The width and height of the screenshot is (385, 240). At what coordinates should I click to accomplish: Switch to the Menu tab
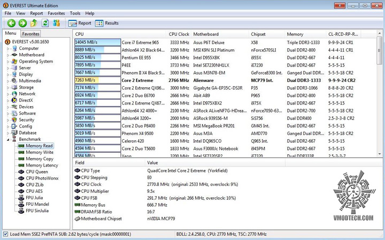pyautogui.click(x=11, y=33)
